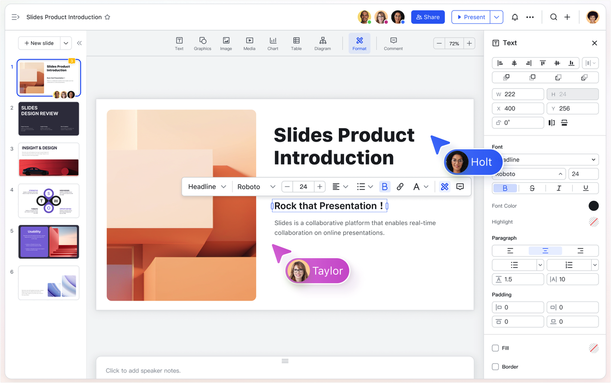611x383 pixels.
Task: Open the black Font Color swatch
Action: click(x=593, y=206)
